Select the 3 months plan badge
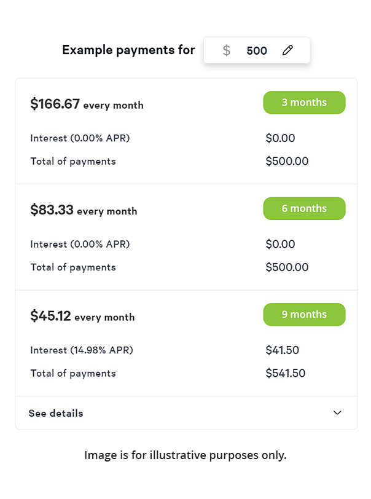This screenshot has width=371, height=499. tap(304, 103)
